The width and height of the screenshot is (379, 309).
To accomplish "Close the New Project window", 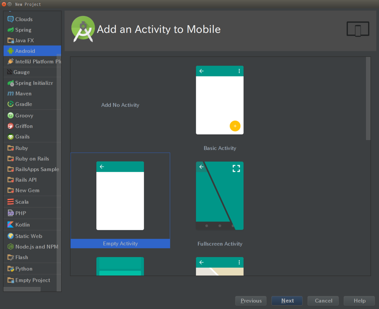I will 4,4.
